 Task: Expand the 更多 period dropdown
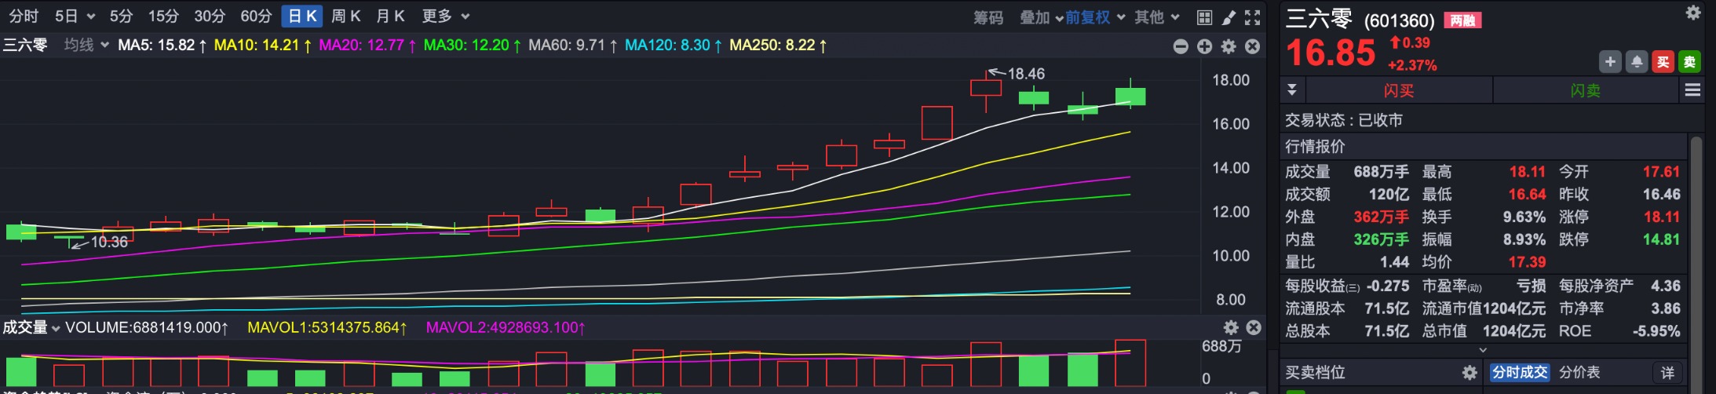coord(445,16)
